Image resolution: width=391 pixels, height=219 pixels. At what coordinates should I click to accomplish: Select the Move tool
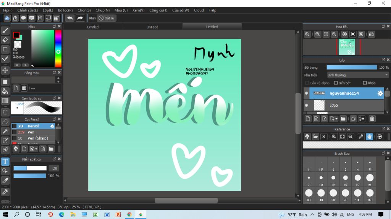pyautogui.click(x=5, y=70)
